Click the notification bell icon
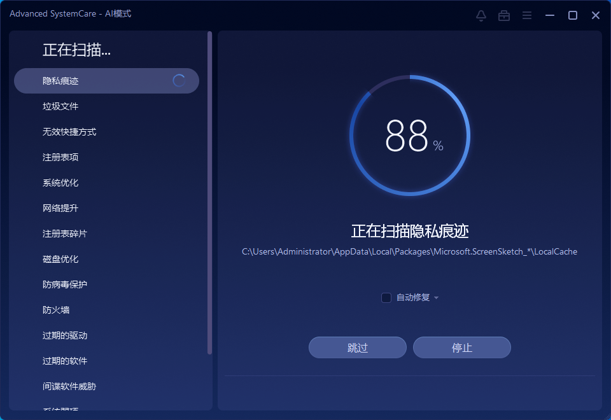The image size is (611, 420). pyautogui.click(x=481, y=15)
